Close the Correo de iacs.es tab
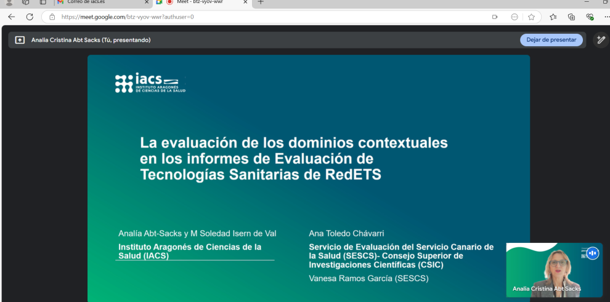This screenshot has height=302, width=610. tap(147, 2)
